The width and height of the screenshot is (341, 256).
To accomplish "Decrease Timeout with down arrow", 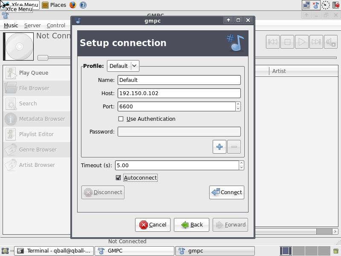I will [x=241, y=168].
